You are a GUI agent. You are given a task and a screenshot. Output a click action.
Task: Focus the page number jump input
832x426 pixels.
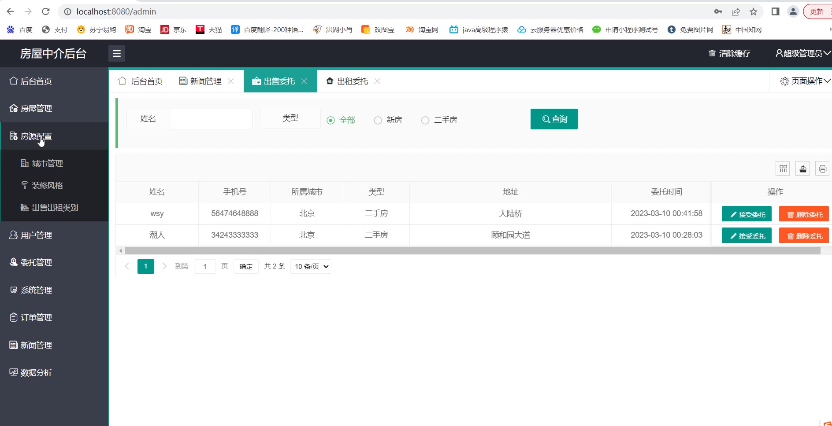coord(205,267)
